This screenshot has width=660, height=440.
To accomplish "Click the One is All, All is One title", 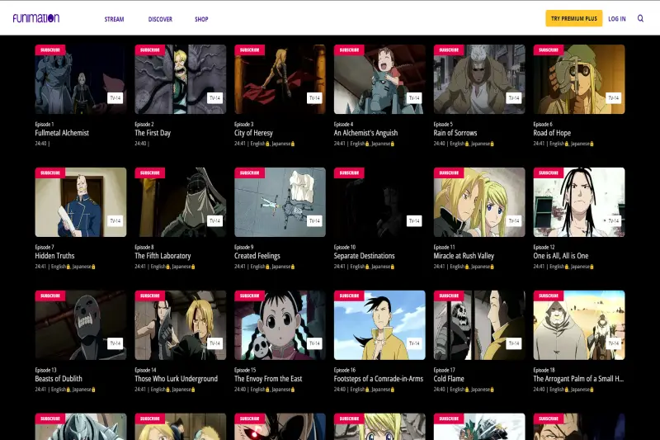I will click(x=561, y=256).
